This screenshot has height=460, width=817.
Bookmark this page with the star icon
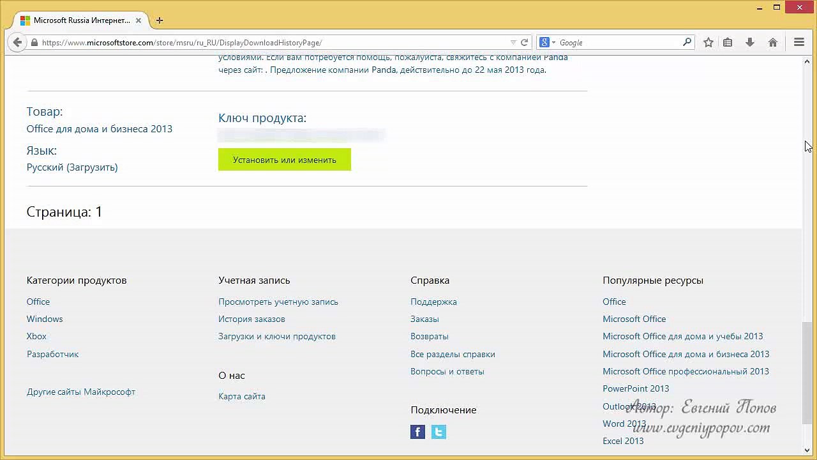[x=708, y=42]
